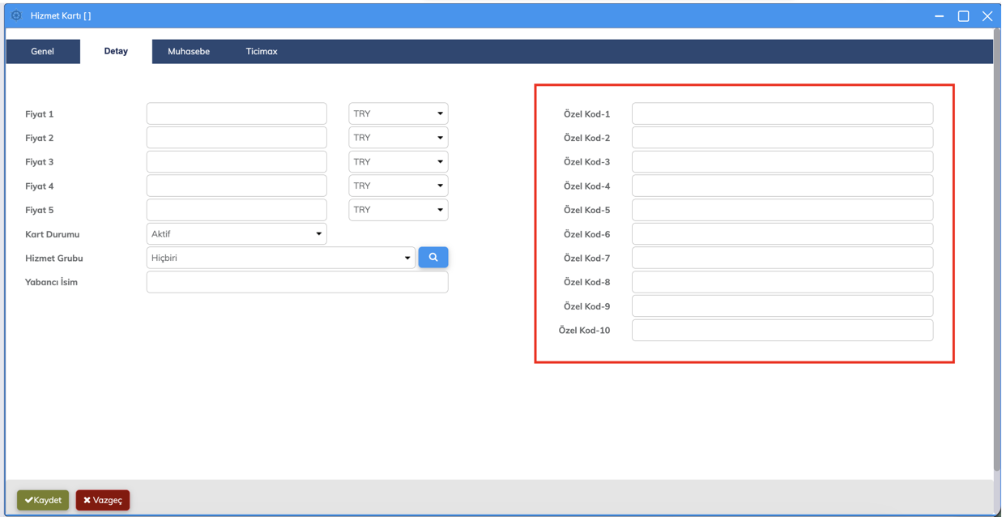Close the Hizmet Kartı window
Screen dimensions: 1002x517
[987, 16]
